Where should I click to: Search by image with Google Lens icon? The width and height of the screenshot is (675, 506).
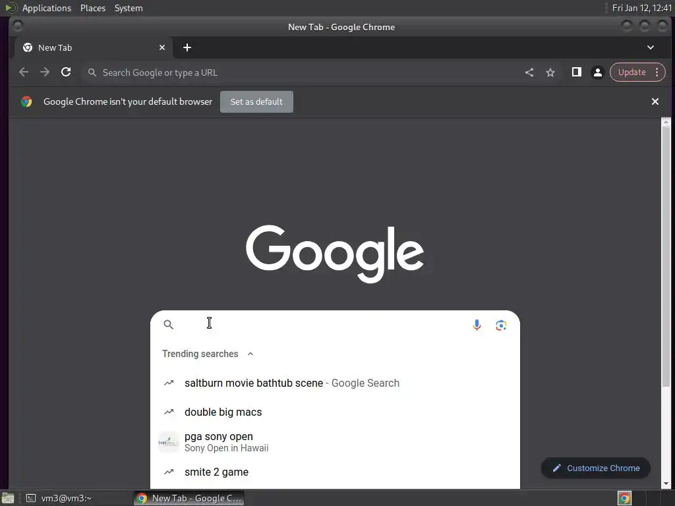501,325
